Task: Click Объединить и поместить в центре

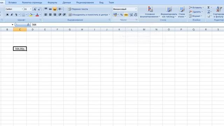Action: point(88,15)
